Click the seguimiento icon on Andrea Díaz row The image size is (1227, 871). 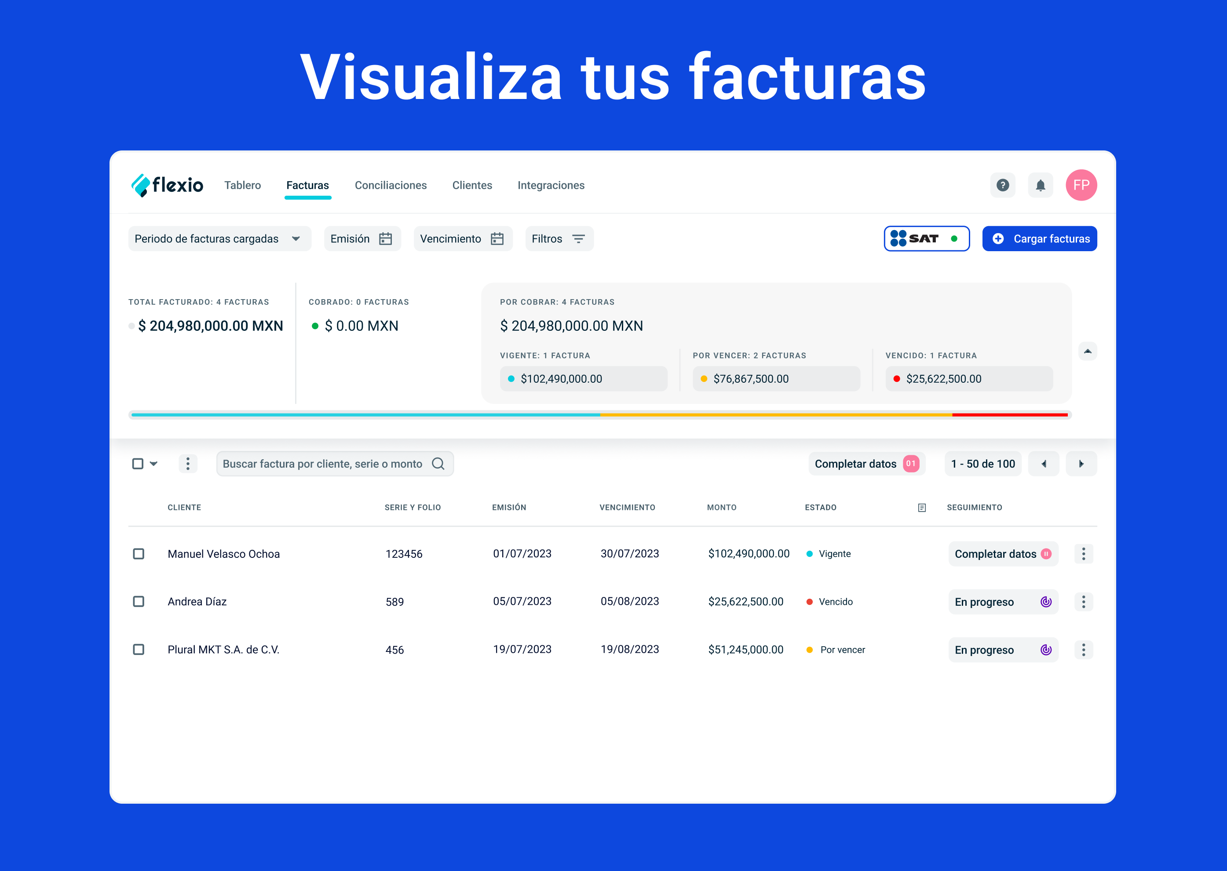[1046, 601]
